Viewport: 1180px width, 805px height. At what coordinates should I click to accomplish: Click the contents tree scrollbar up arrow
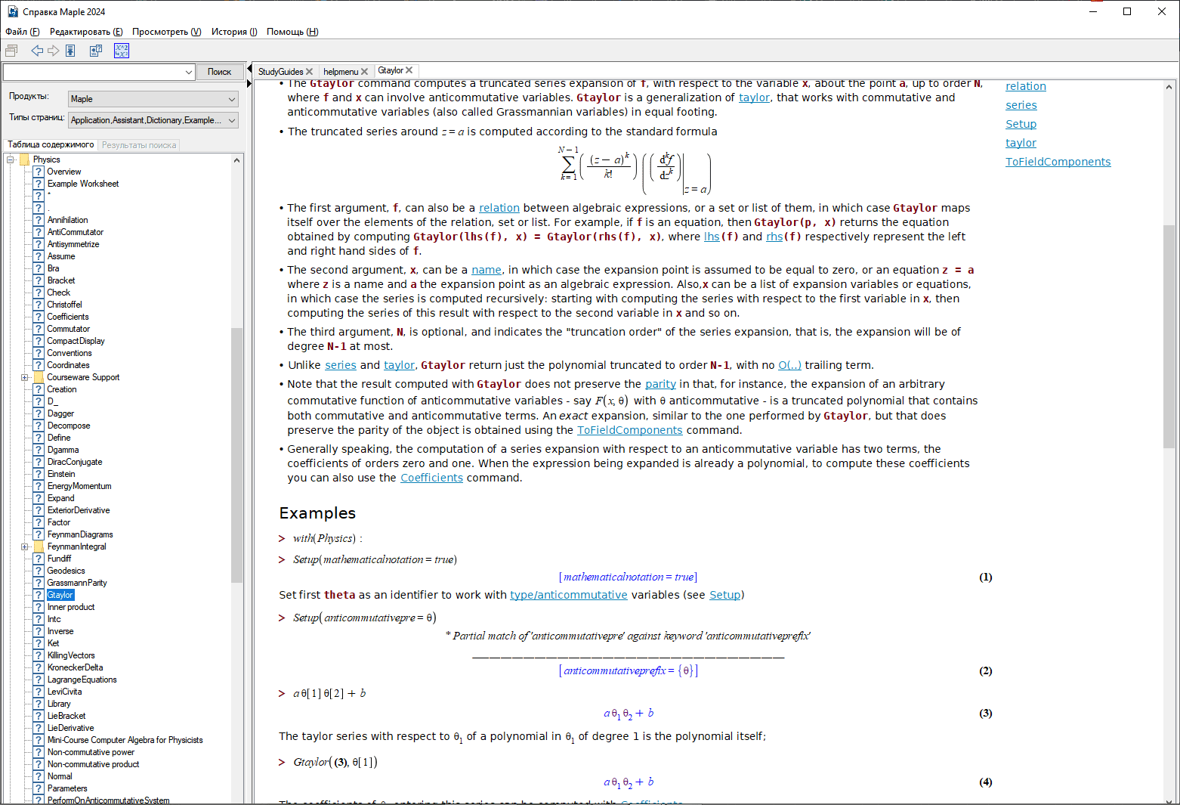point(237,160)
